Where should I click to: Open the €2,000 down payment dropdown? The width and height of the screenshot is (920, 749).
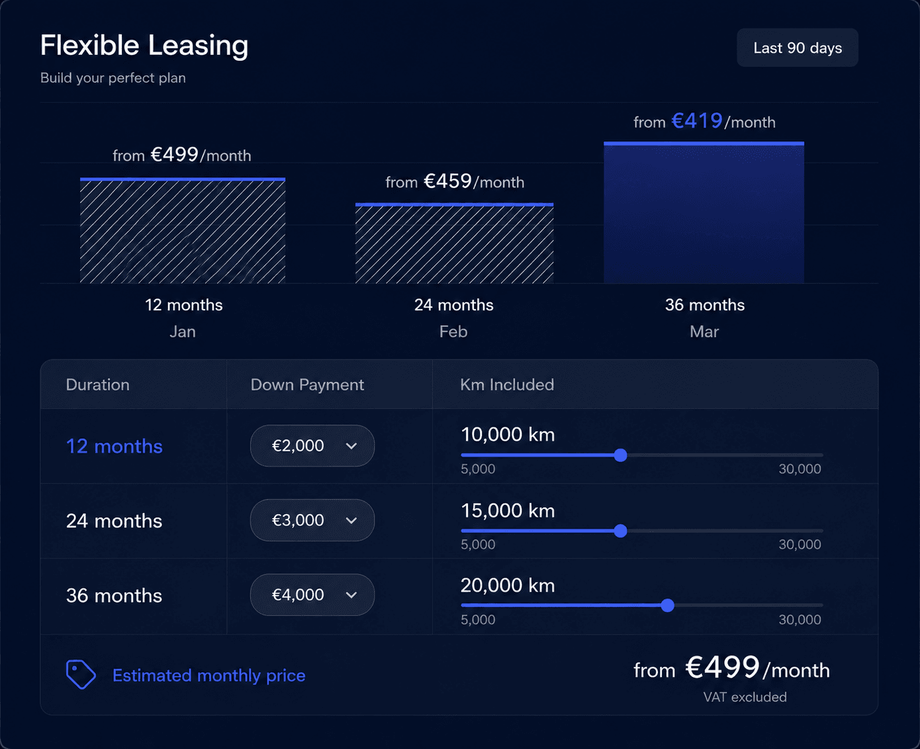pyautogui.click(x=312, y=446)
